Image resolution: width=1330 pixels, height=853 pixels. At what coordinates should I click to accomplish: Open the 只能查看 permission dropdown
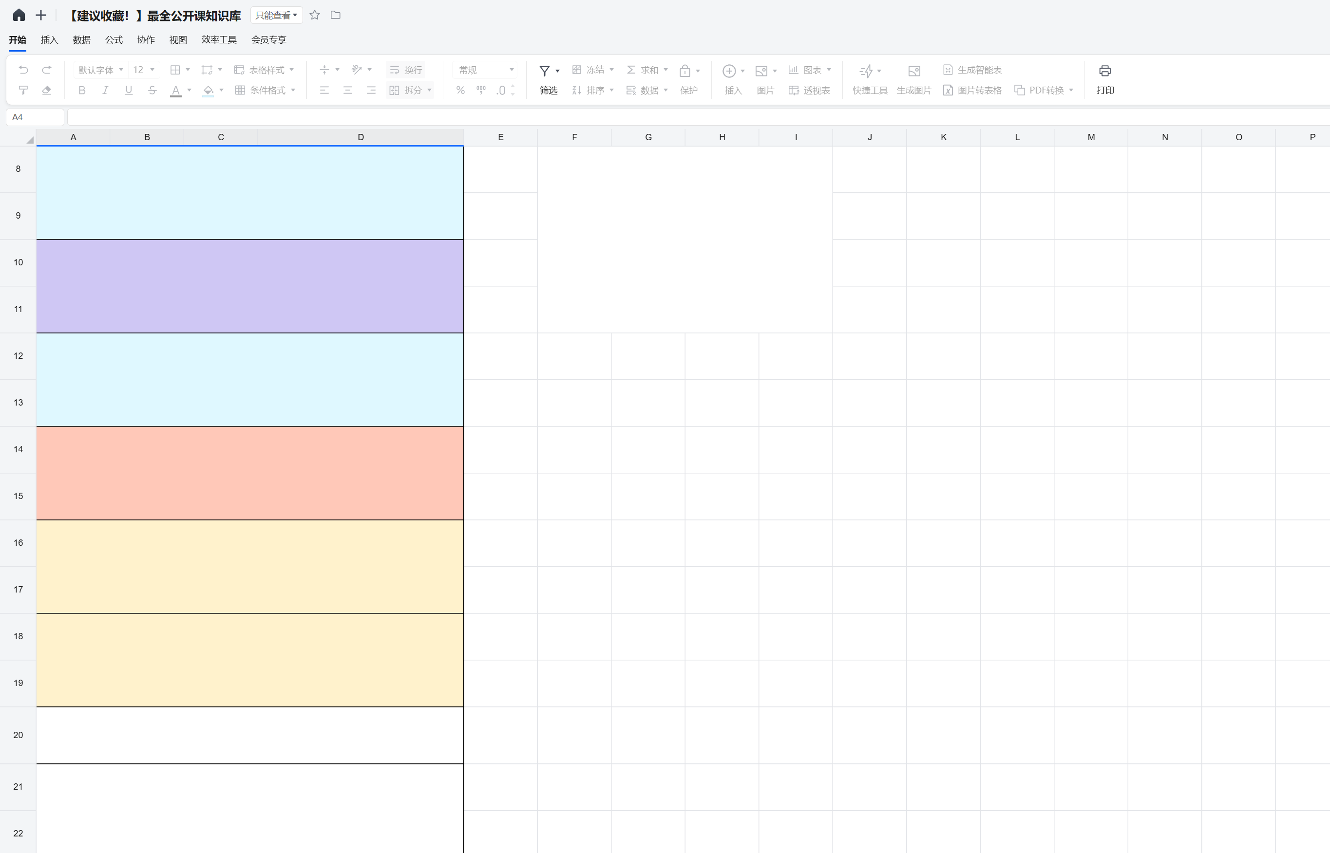276,15
